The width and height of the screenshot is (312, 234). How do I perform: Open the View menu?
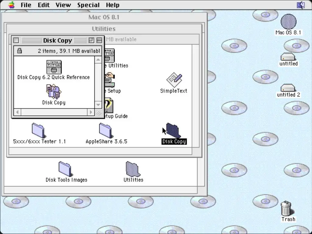click(63, 5)
